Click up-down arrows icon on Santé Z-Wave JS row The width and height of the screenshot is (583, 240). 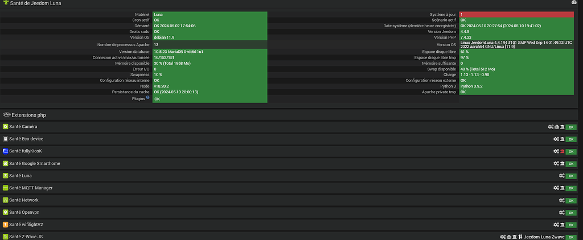point(520,237)
